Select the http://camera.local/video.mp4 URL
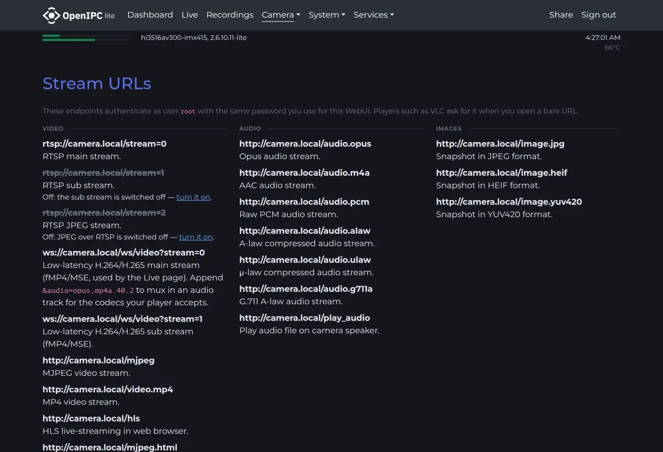This screenshot has width=663, height=452. pyautogui.click(x=108, y=390)
